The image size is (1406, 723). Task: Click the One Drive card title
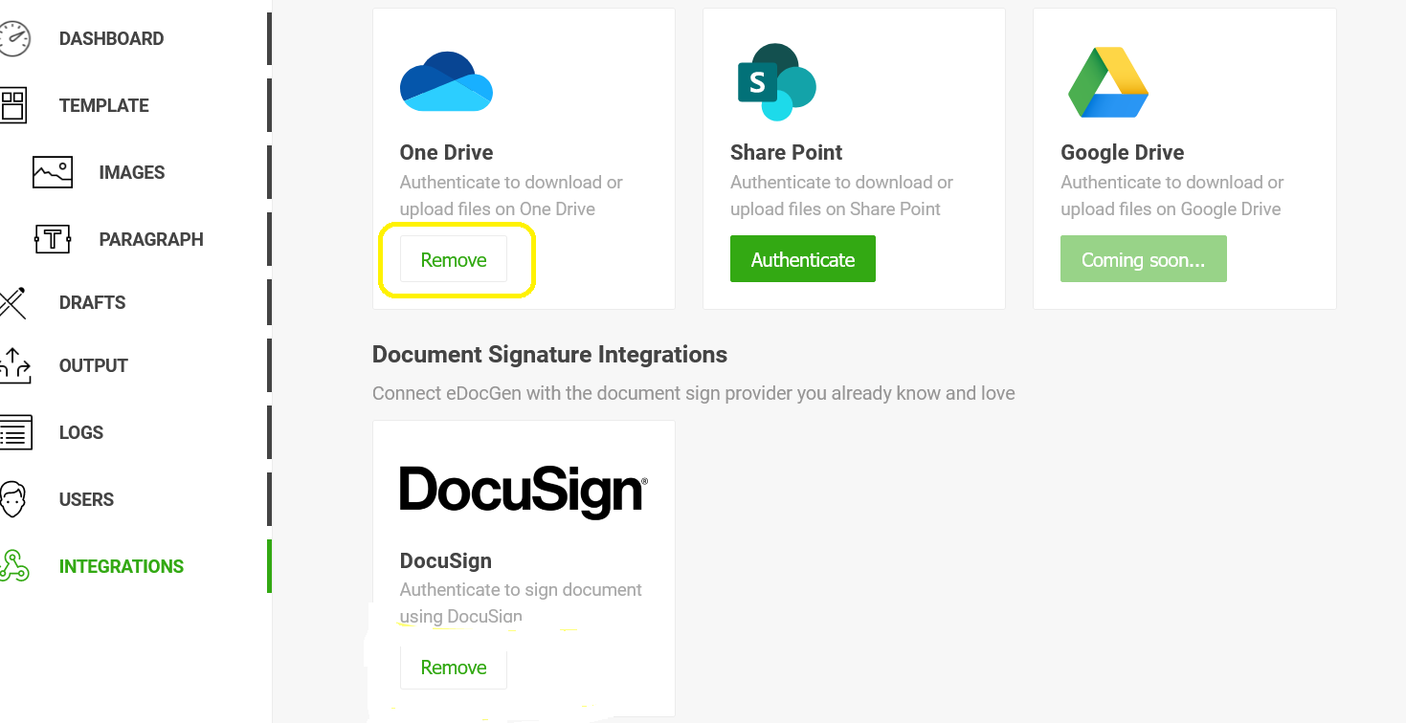447,152
